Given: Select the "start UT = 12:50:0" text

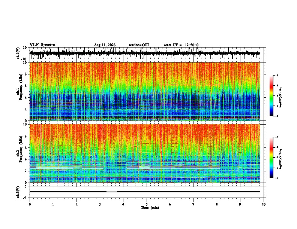Looking at the screenshot, I should coord(181,45).
